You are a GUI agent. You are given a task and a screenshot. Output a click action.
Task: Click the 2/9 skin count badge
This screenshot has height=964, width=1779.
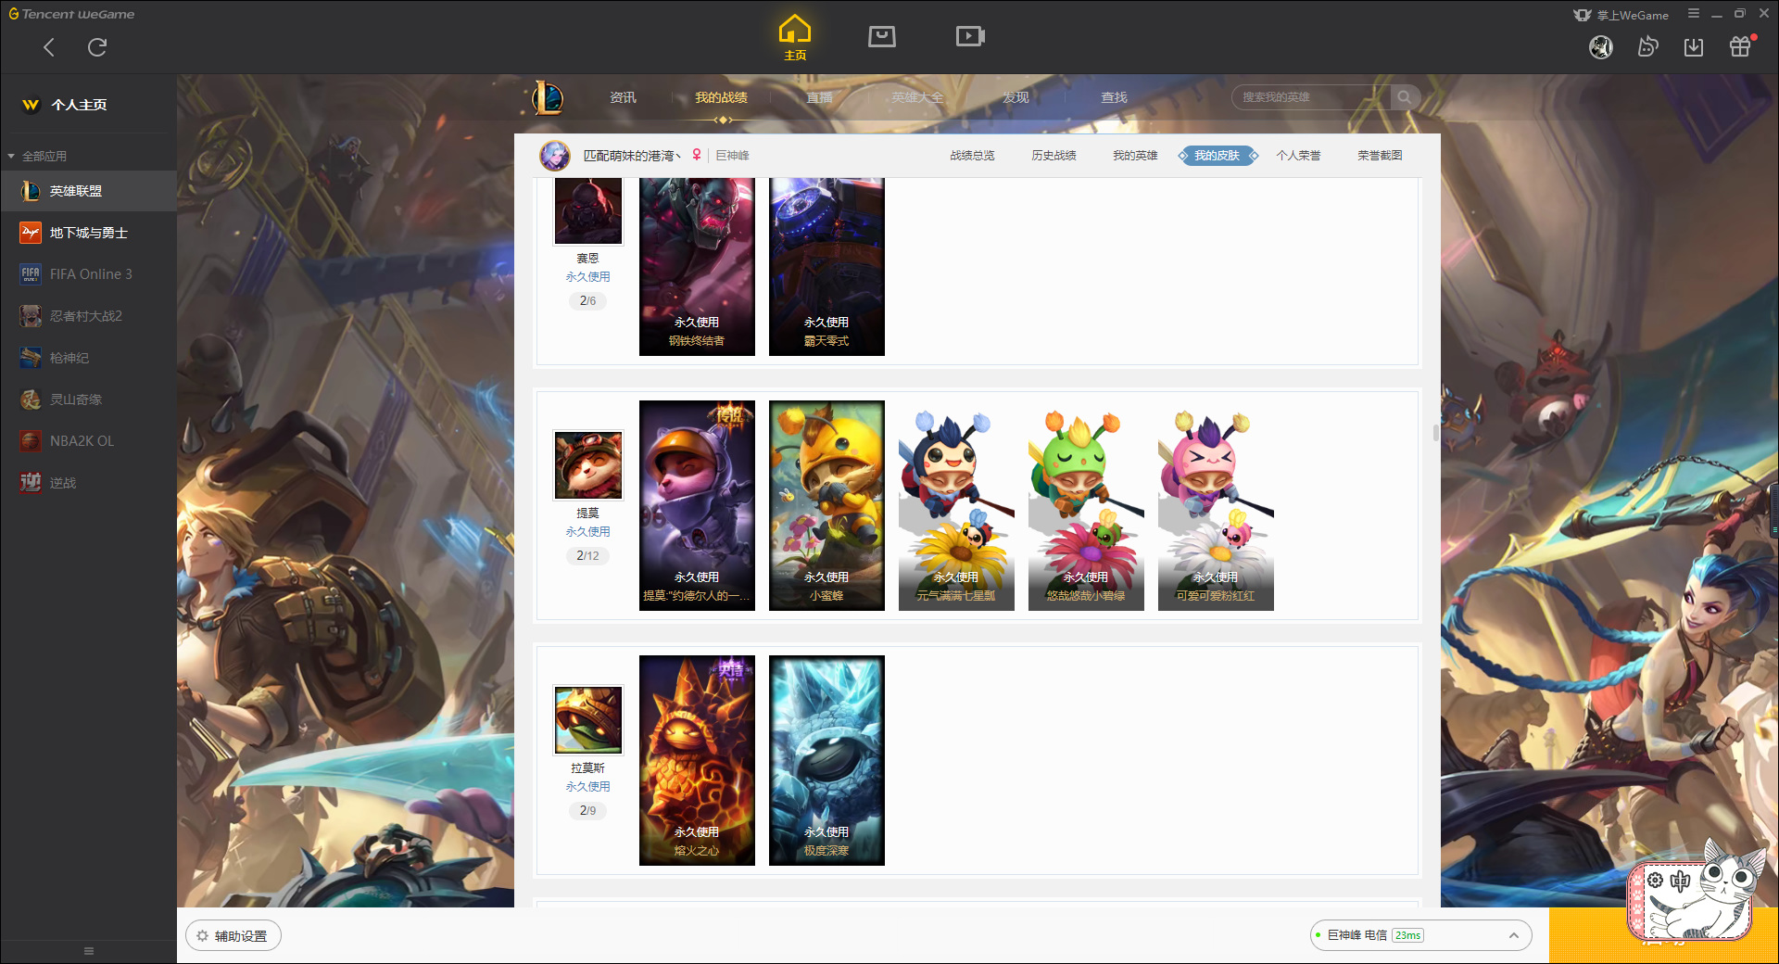tap(587, 810)
